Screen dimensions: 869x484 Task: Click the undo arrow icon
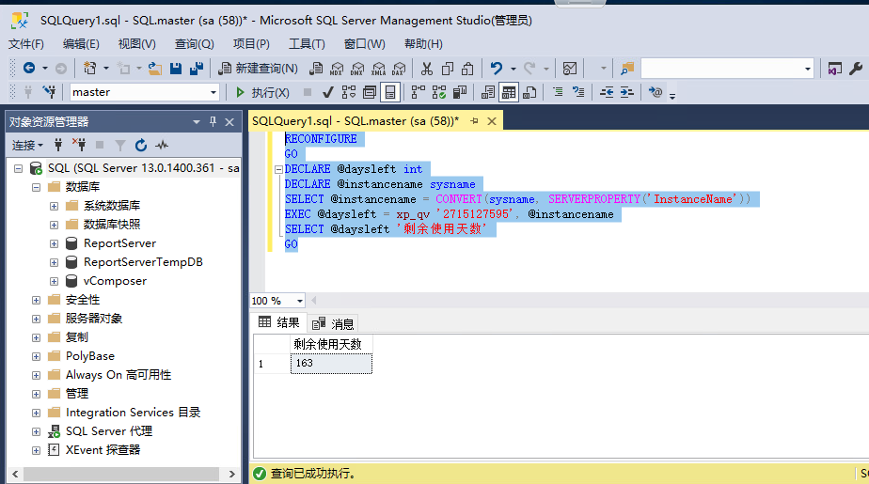[496, 69]
